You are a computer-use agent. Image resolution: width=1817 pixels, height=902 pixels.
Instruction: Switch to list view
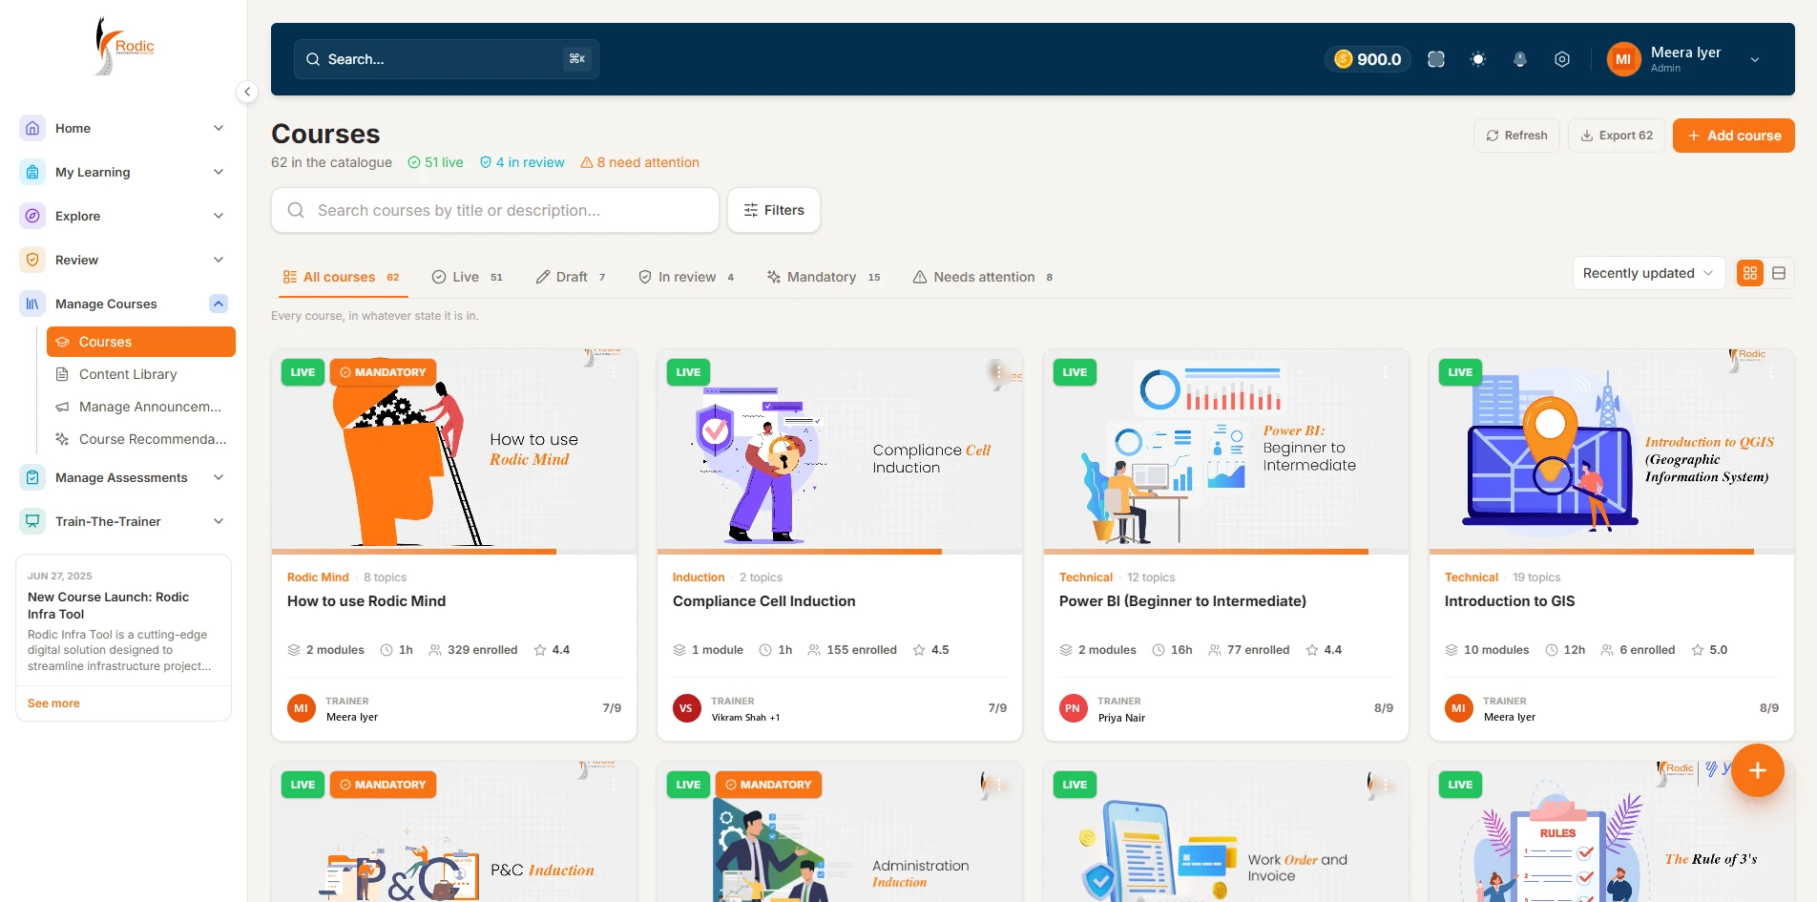[x=1779, y=273]
